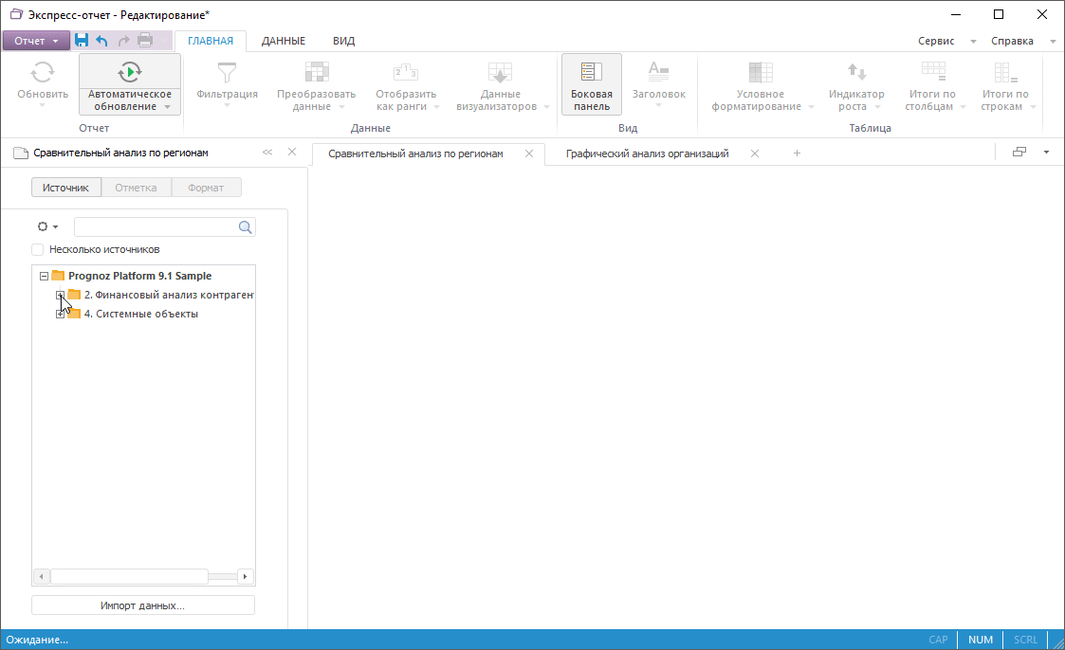Switch to the ВИД ribbon tab
This screenshot has width=1065, height=650.
[x=343, y=41]
